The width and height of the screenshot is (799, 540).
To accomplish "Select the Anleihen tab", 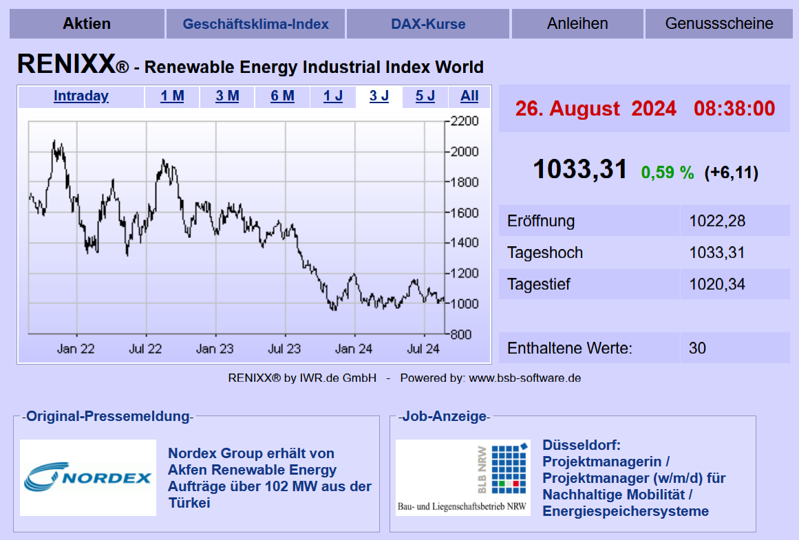I will pos(577,23).
